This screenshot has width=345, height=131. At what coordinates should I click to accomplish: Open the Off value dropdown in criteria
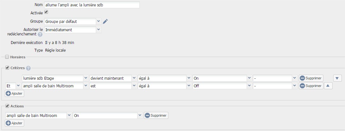(x=222, y=86)
